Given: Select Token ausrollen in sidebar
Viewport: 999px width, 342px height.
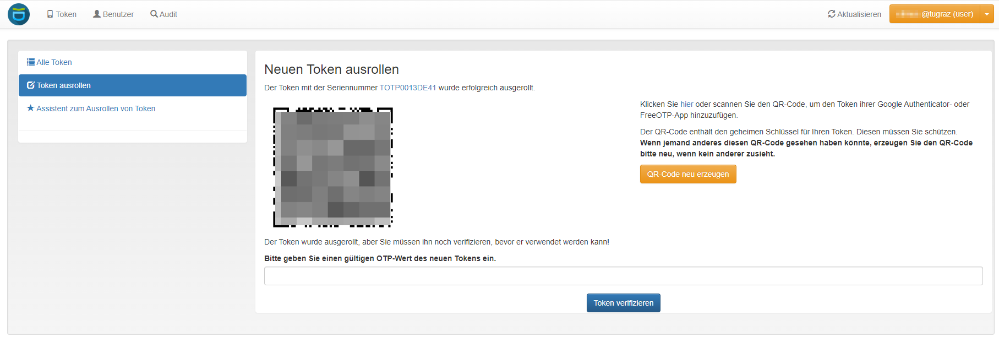Looking at the screenshot, I should [133, 85].
